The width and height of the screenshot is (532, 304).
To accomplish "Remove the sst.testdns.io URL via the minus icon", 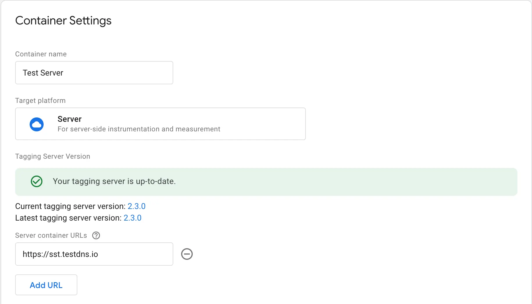I will (x=187, y=254).
